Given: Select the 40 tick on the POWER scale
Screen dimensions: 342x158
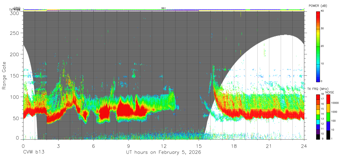Looking at the screenshot, I should coord(323,11).
